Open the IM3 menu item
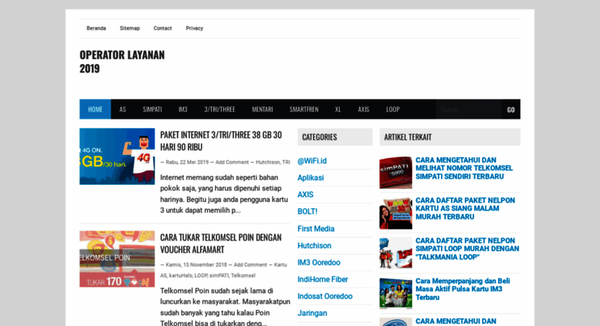600x326 pixels. point(183,109)
